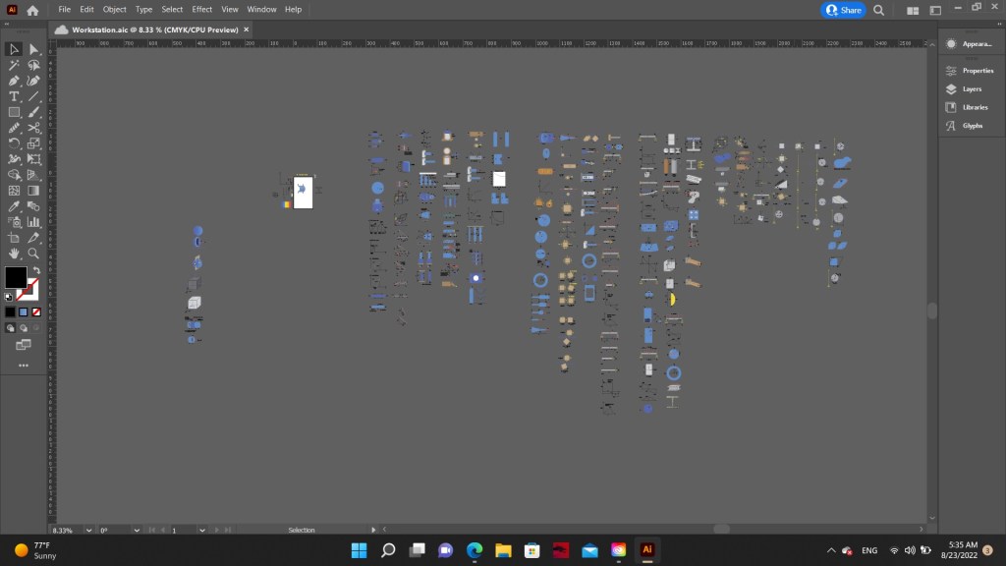Close the Workstation.aic document tab

(x=247, y=29)
